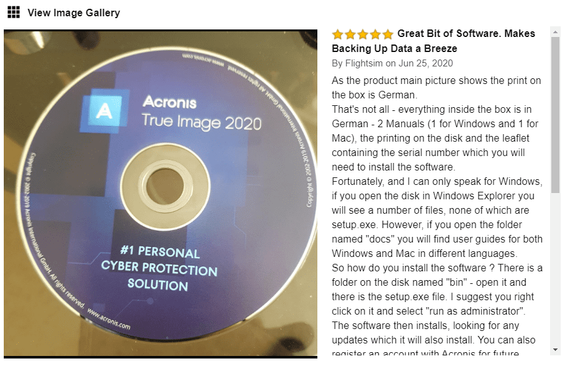
Task: Click the first gold rating star
Action: pyautogui.click(x=337, y=34)
